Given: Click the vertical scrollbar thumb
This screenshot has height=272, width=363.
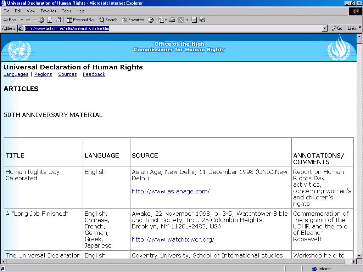Looking at the screenshot, I should [359, 41].
